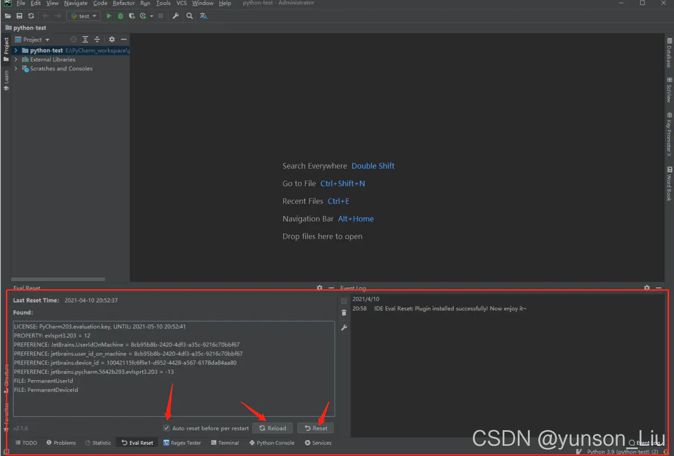Open the Python Console tab

[x=272, y=443]
